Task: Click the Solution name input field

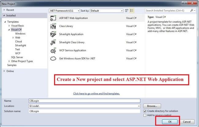Action: [84, 111]
